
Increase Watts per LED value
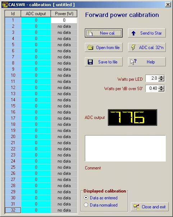(x=161, y=77)
